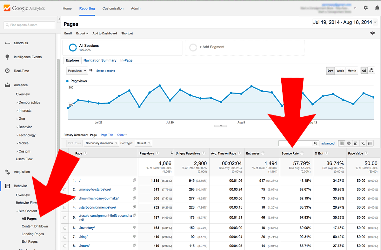Open the notifications bell
This screenshot has height=250, width=381.
377,8
